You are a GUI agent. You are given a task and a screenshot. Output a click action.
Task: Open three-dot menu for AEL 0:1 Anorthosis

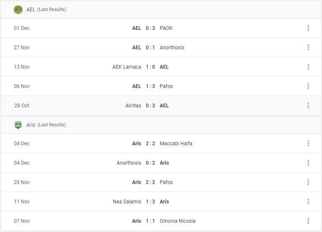click(308, 48)
